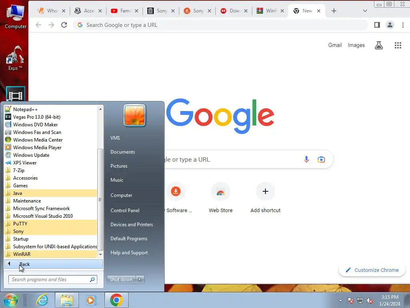Open a new Chrome tab with plus button
The image size is (410, 308).
(x=334, y=11)
